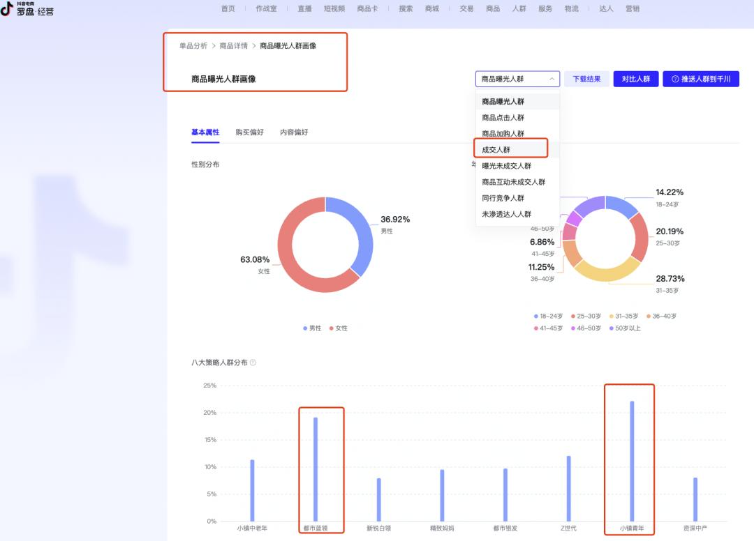Go to 人群 in the top menu
This screenshot has height=541, width=754.
519,8
